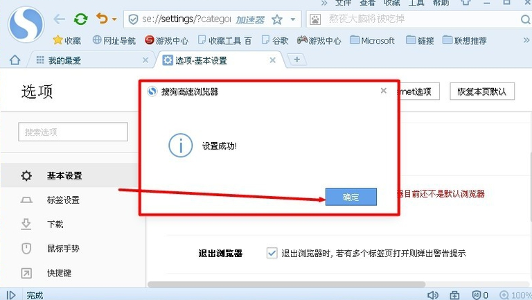Click the 恢复本页默认 button
This screenshot has width=532, height=300.
pyautogui.click(x=481, y=91)
